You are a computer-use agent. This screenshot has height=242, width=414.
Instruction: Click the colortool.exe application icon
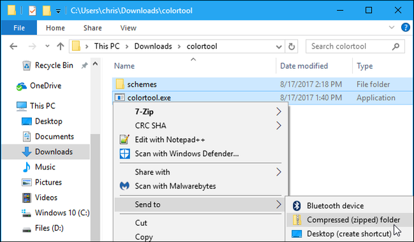click(119, 98)
